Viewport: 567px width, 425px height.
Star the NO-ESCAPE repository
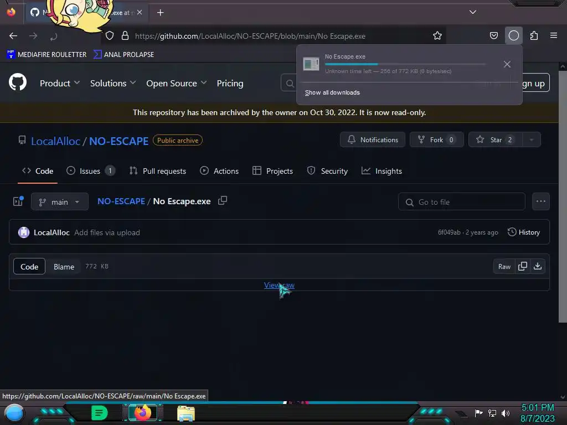click(496, 139)
